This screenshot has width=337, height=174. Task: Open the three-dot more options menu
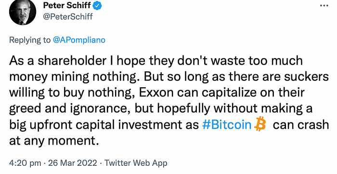pyautogui.click(x=324, y=6)
